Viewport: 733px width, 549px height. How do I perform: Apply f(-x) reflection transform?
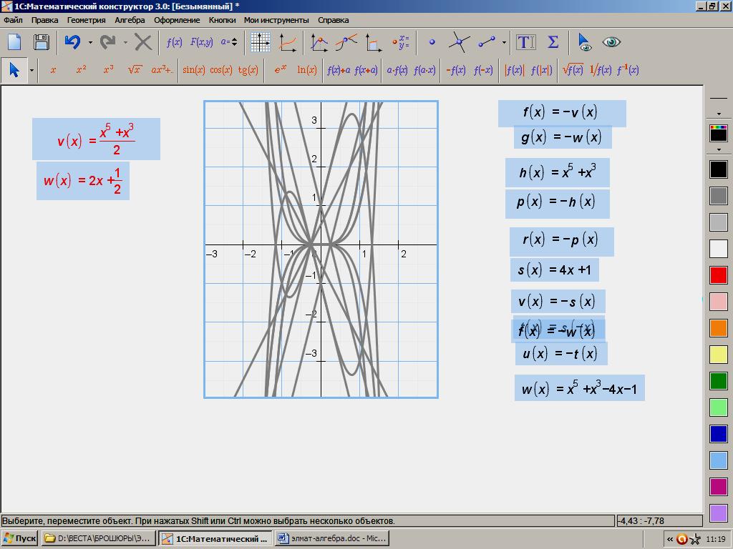(483, 70)
